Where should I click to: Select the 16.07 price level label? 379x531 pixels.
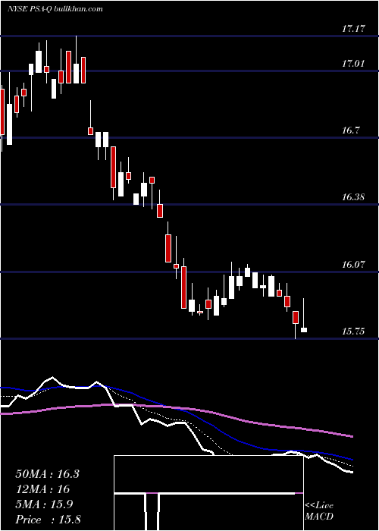click(x=353, y=264)
